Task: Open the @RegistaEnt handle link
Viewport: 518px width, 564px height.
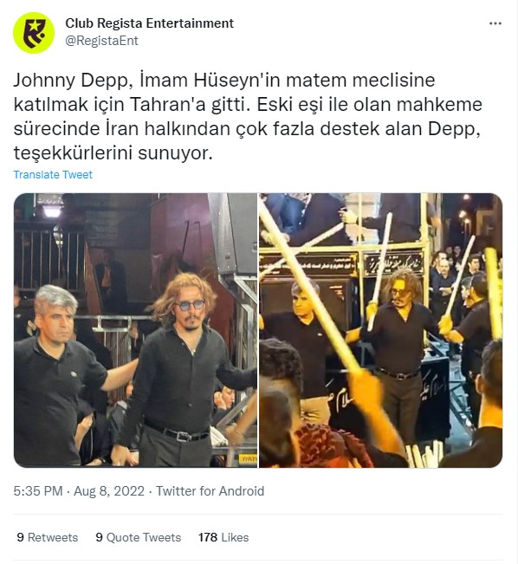Action: [x=101, y=41]
